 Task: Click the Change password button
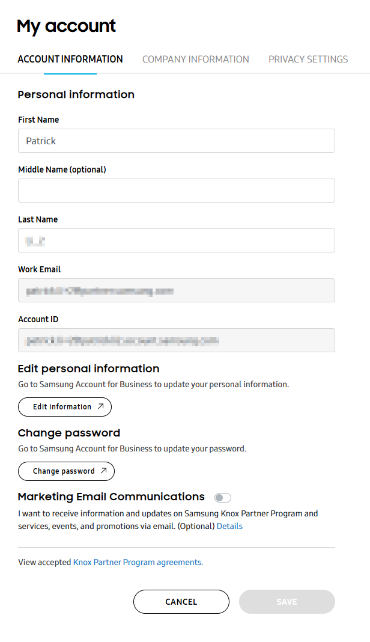(x=66, y=471)
